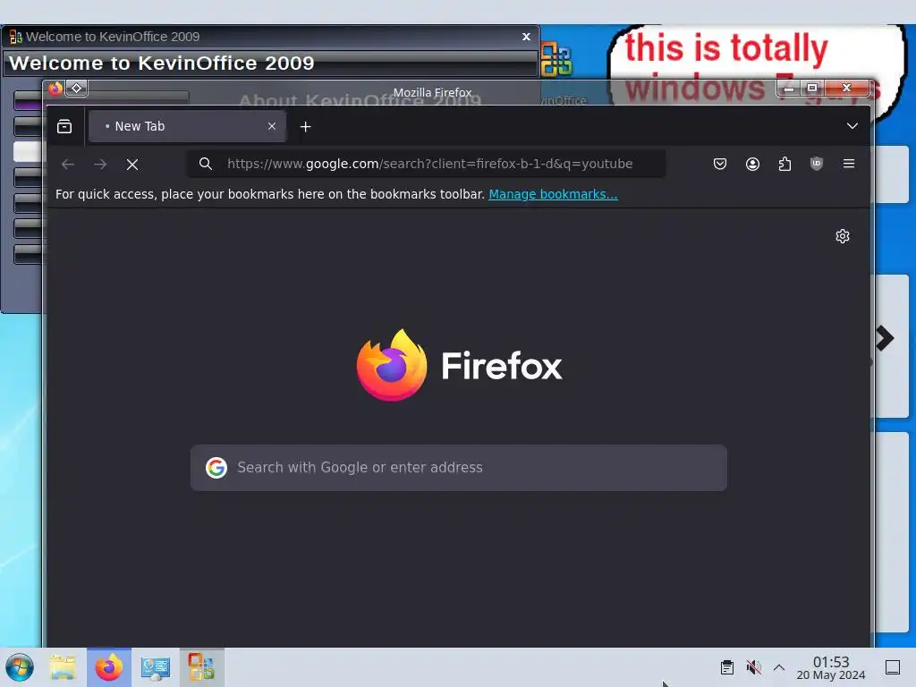Click Welcome to KevinOffice 2009 heading
This screenshot has width=916, height=687.
click(x=162, y=64)
